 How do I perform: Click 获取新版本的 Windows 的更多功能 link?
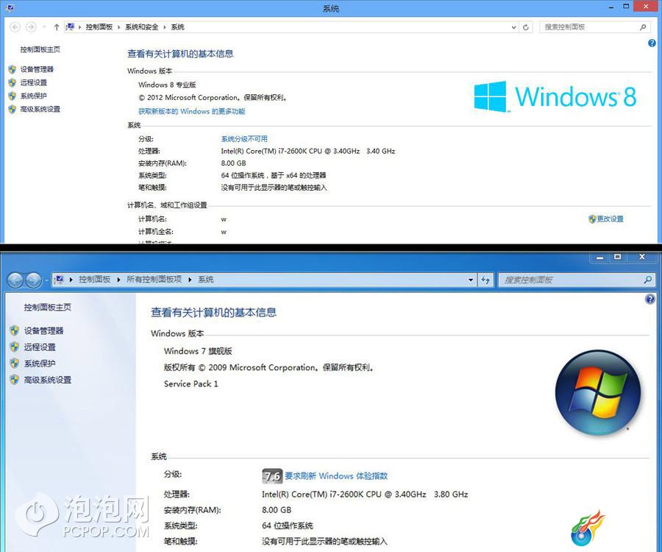coord(192,111)
